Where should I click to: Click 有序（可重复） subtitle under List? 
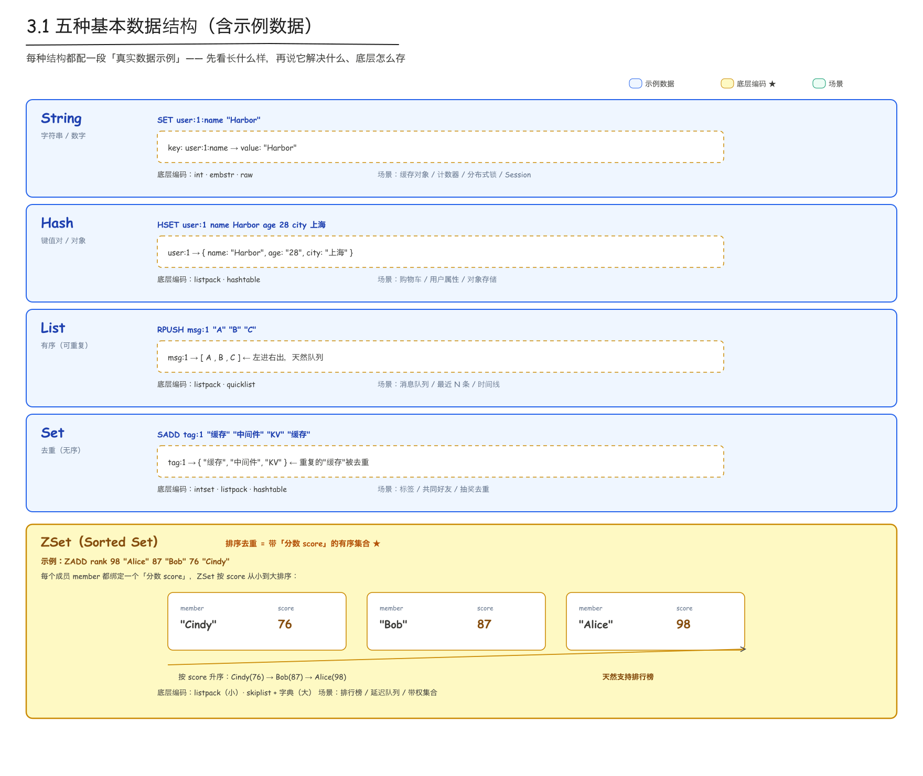pyautogui.click(x=65, y=346)
